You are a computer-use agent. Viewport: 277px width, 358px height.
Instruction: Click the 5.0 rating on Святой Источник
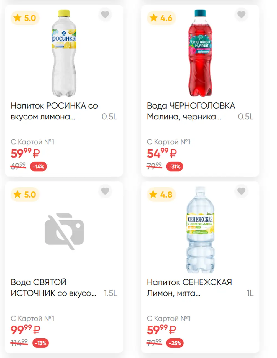[25, 195]
